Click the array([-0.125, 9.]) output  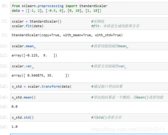34,55
